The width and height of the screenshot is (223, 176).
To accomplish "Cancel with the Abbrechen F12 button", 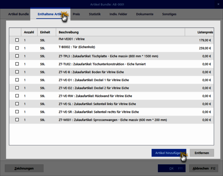I will pyautogui.click(x=204, y=168).
